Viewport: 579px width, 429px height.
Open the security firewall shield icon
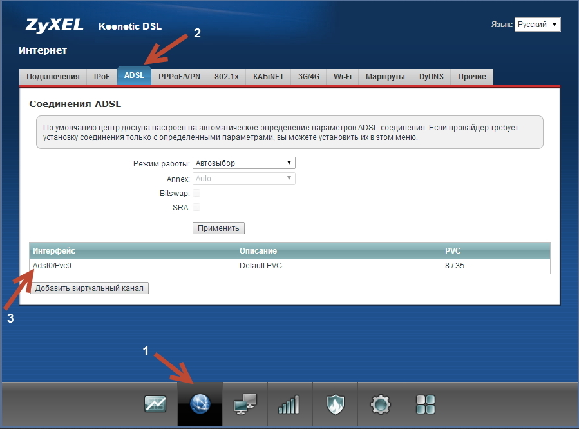tap(335, 404)
